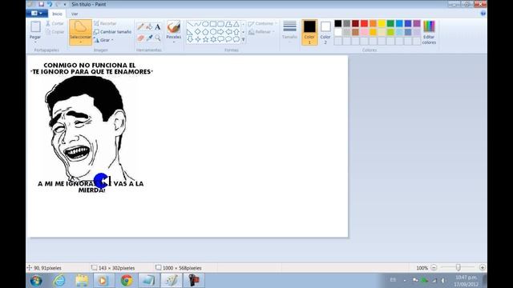Pick the Polygon shape
The image size is (513, 288).
pos(228,24)
